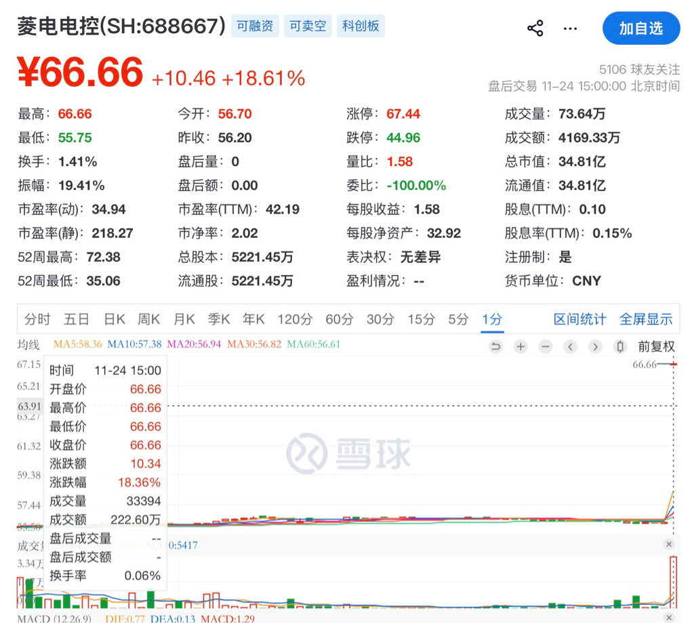
Task: Click the MA30:56.82 moving average label
Action: 254,344
